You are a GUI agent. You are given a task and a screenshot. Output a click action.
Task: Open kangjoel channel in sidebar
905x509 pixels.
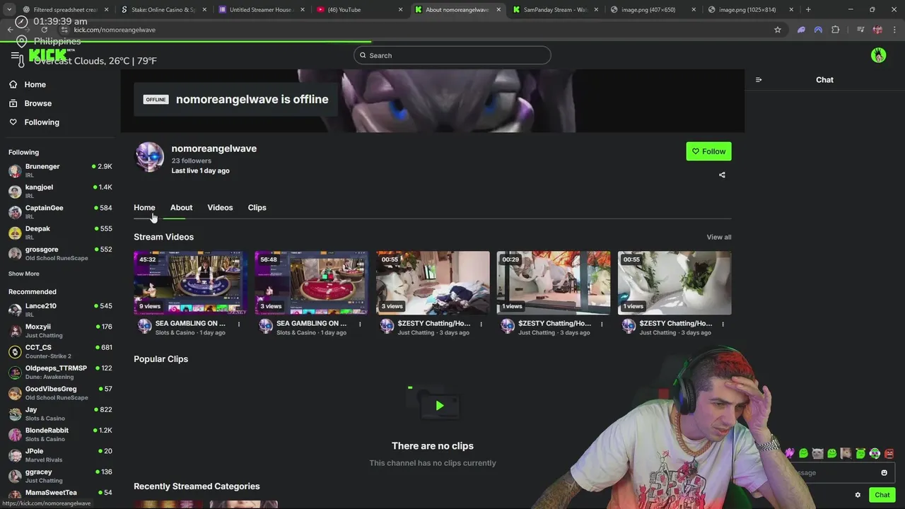click(60, 191)
